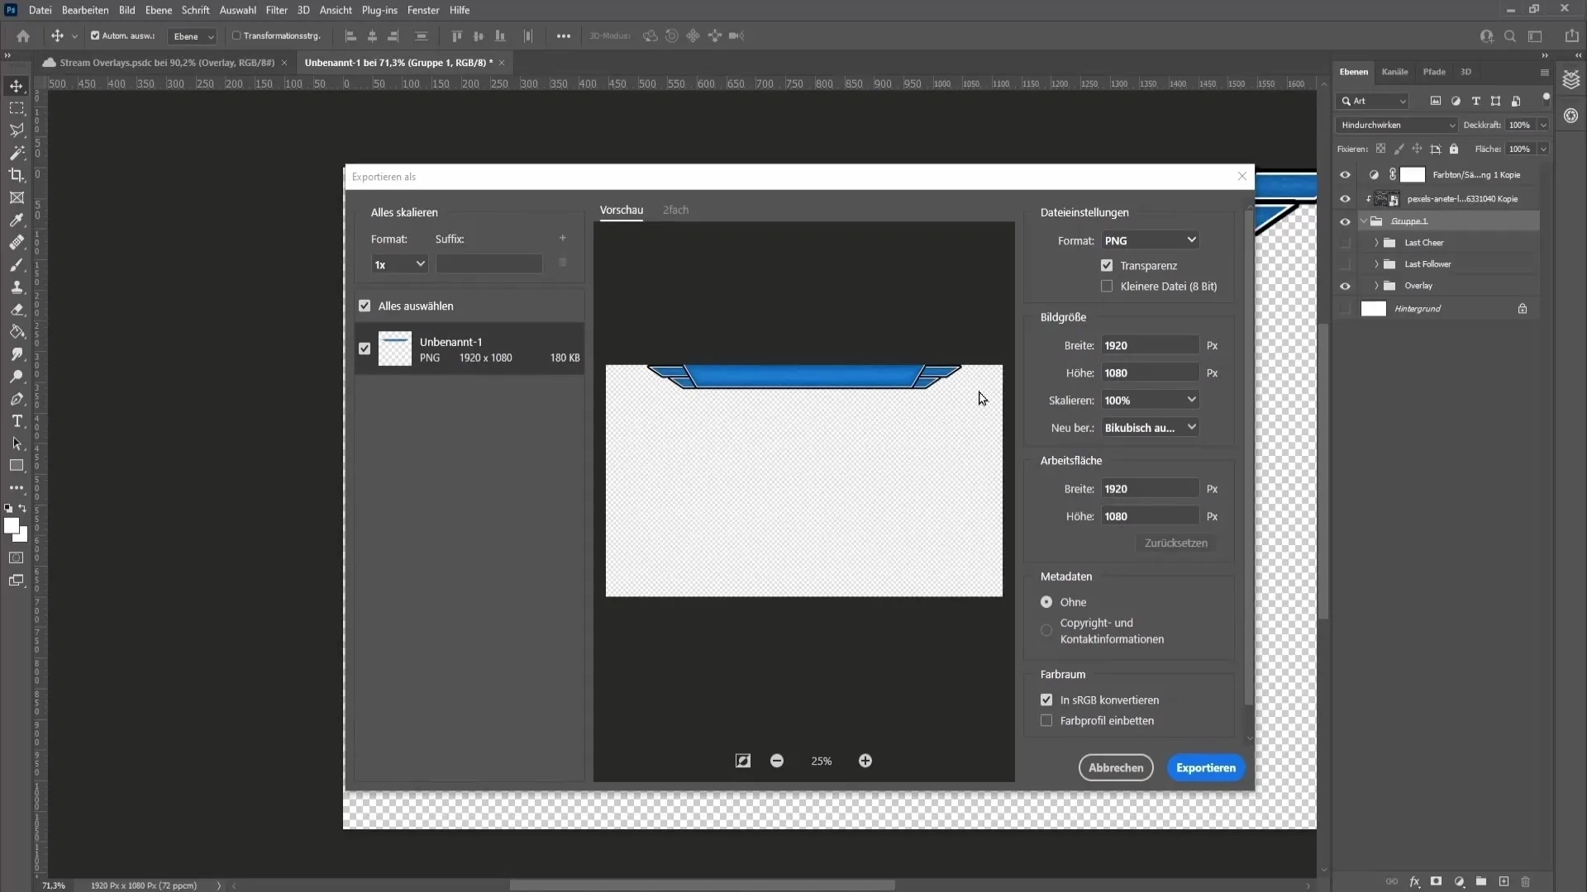Click the Abbrechen button

(1116, 767)
